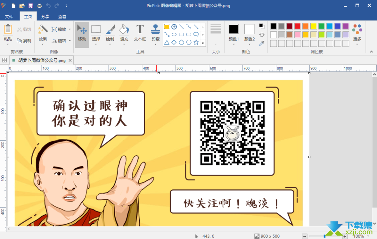Undo the last action
Screen dimensions: 377x239
[x=48, y=6]
